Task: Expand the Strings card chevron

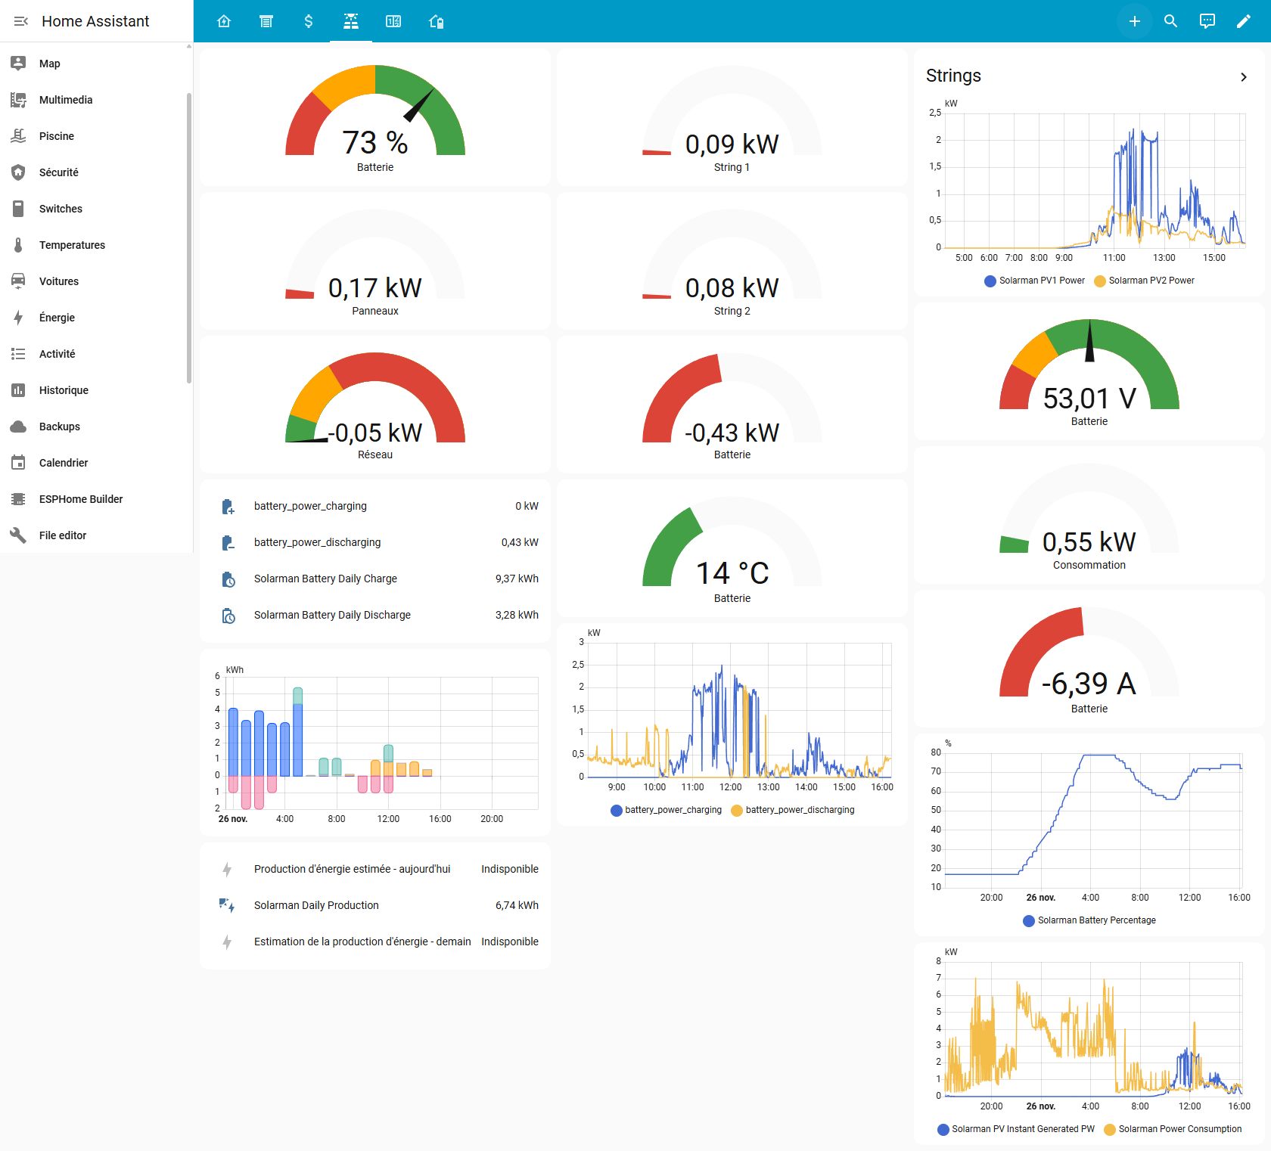Action: pos(1243,77)
